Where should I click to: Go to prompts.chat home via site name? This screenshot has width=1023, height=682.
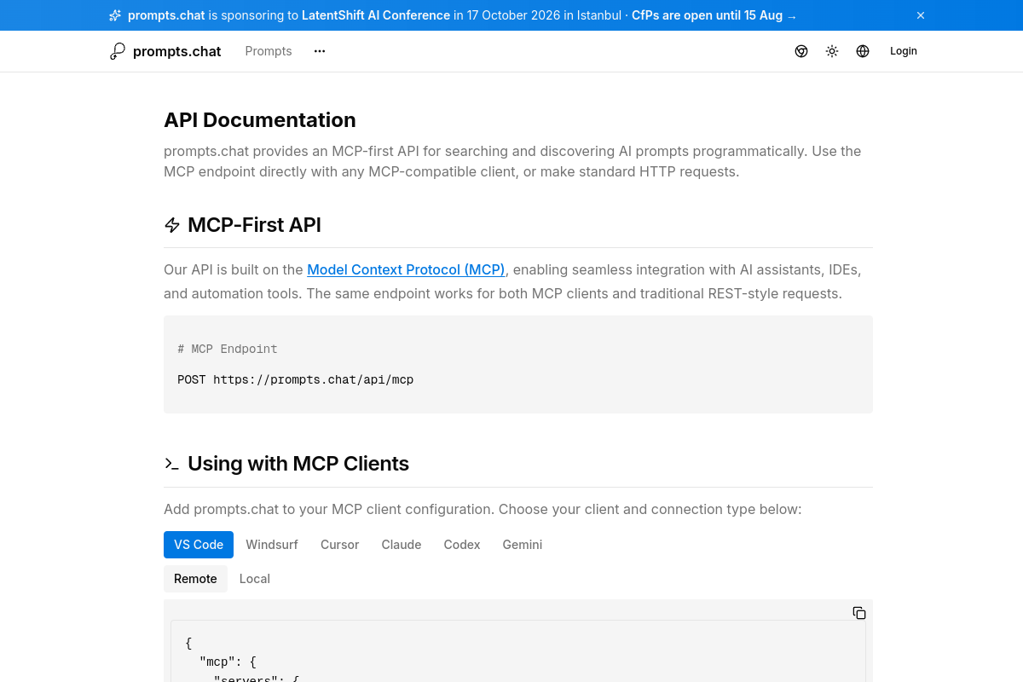click(x=176, y=51)
